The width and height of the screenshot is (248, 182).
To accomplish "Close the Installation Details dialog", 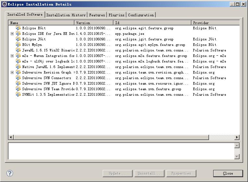I will [x=228, y=174].
